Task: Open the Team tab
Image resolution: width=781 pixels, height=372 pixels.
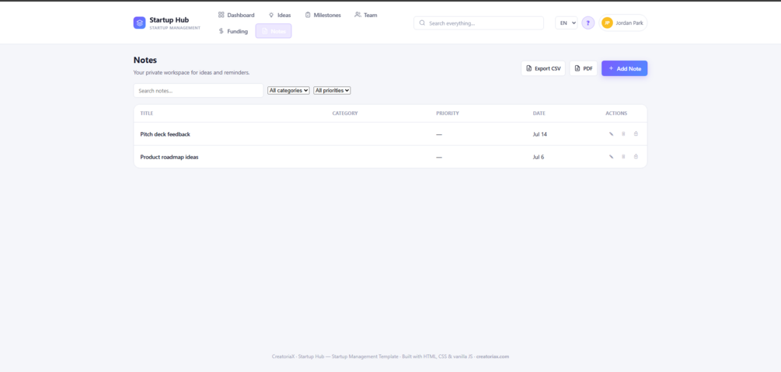Action: [366, 15]
